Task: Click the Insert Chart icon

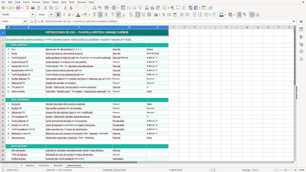Action: (152, 8)
